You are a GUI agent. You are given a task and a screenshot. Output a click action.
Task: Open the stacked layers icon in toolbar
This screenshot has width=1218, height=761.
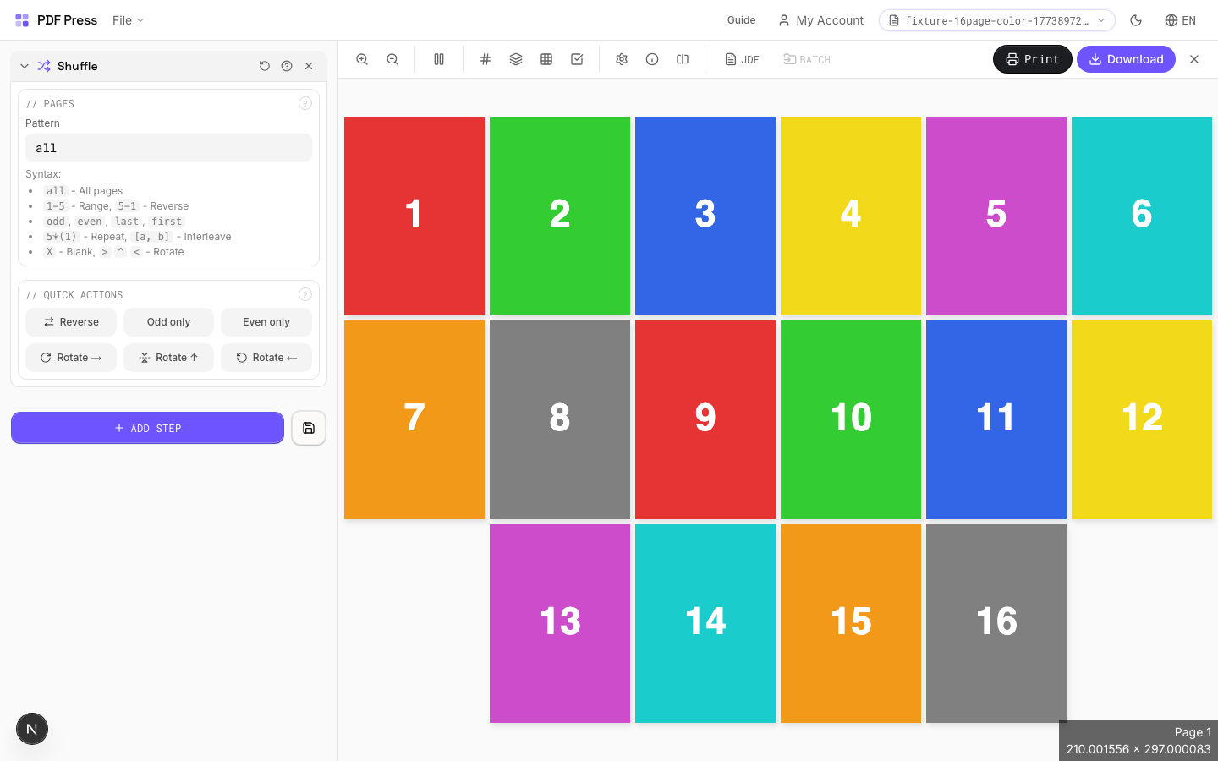[516, 59]
